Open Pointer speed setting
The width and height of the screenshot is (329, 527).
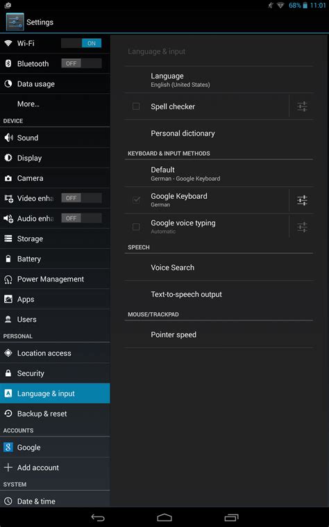(x=219, y=334)
